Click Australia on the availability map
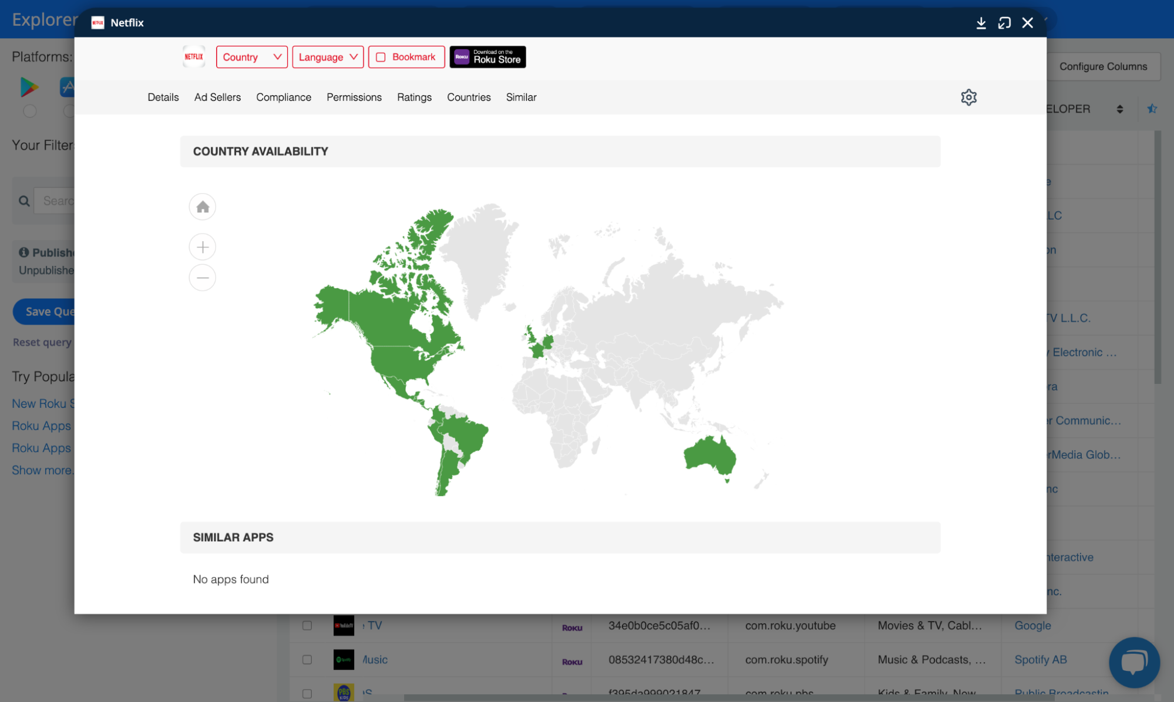Image resolution: width=1174 pixels, height=702 pixels. coord(709,455)
